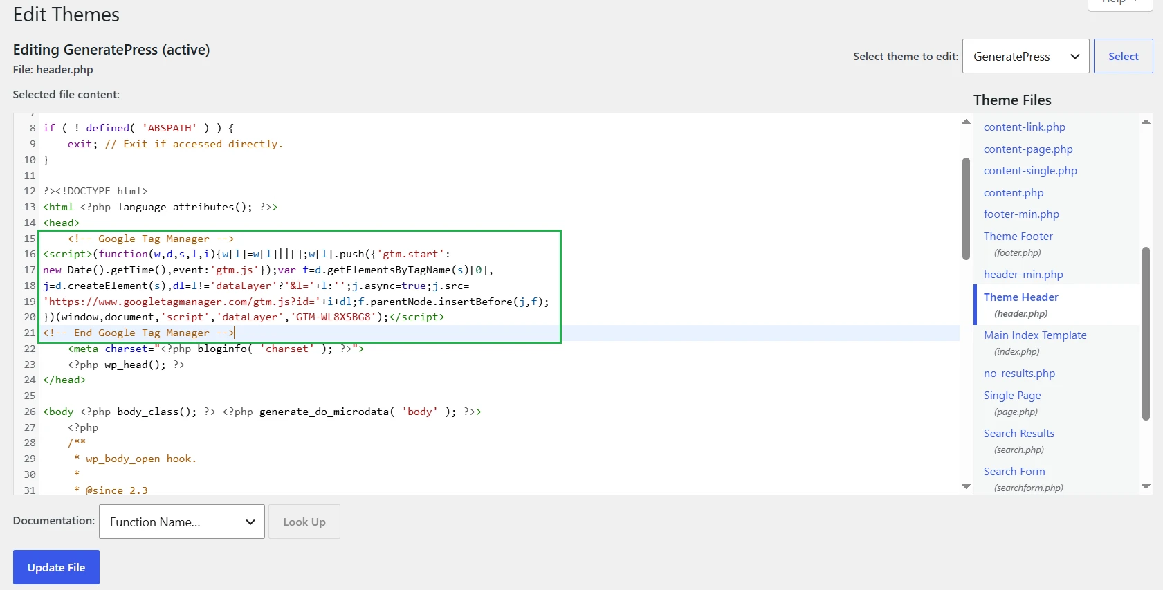Screen dimensions: 1163x590
Task: Select Main Index Template file
Action: coord(1035,335)
